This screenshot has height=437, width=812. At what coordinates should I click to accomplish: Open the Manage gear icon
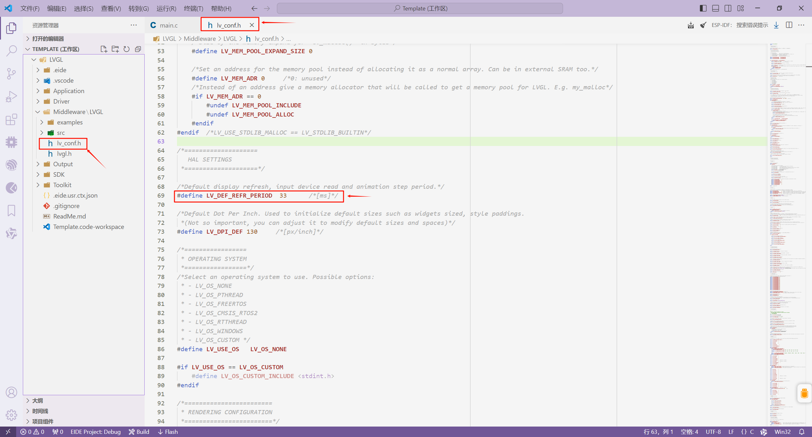11,415
